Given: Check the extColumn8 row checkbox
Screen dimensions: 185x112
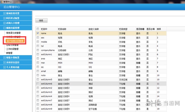Looking at the screenshot, I should pos(38,104).
